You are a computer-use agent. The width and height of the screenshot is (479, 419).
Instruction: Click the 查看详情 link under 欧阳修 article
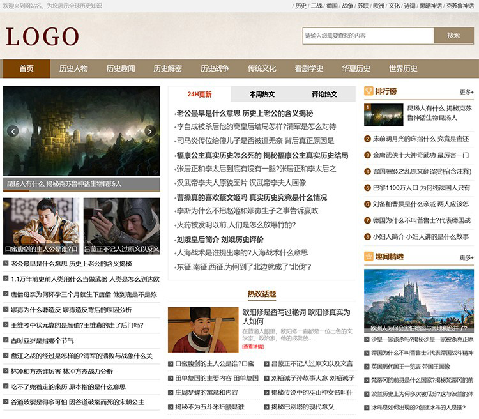253,346
